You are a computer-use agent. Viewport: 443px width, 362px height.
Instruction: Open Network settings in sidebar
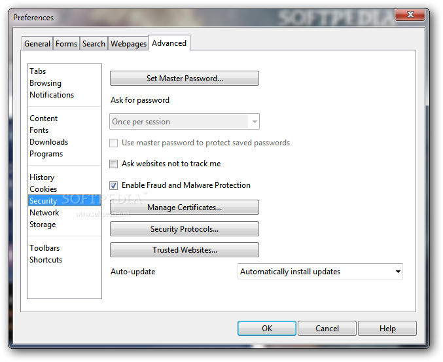click(64, 213)
